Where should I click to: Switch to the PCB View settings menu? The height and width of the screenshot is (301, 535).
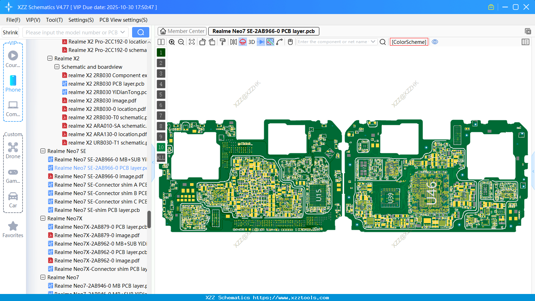(x=123, y=20)
